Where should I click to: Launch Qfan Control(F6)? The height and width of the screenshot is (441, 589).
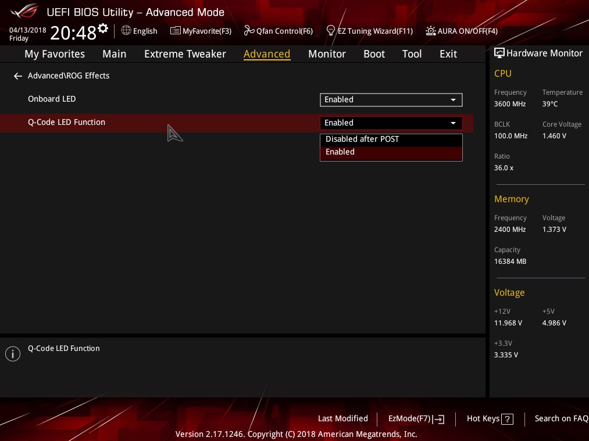(285, 31)
